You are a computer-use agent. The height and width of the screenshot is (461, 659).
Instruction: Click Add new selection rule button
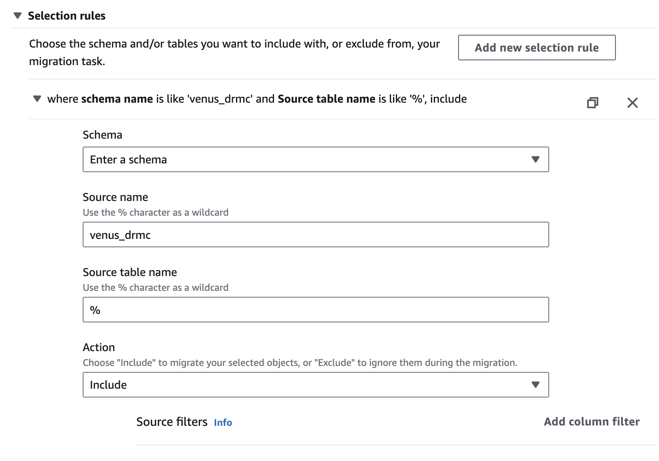536,48
